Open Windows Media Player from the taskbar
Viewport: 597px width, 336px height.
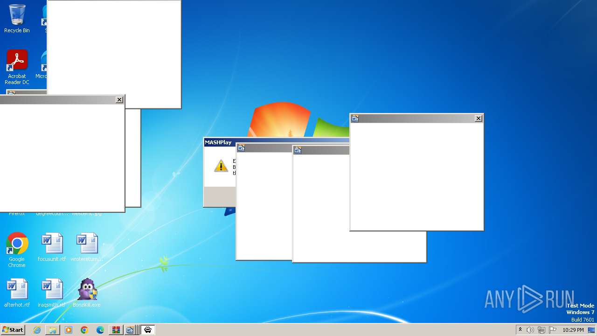pyautogui.click(x=69, y=330)
